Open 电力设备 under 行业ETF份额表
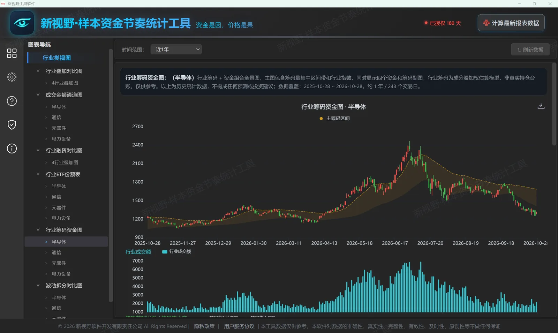 click(x=61, y=218)
